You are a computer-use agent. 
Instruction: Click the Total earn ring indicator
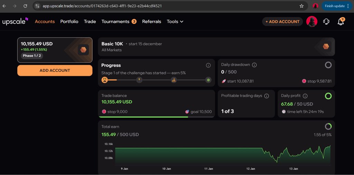[328, 126]
